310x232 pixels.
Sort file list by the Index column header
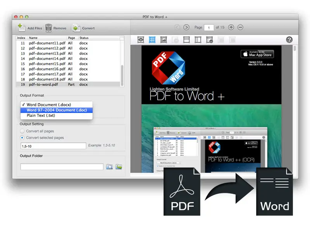pyautogui.click(x=21, y=38)
